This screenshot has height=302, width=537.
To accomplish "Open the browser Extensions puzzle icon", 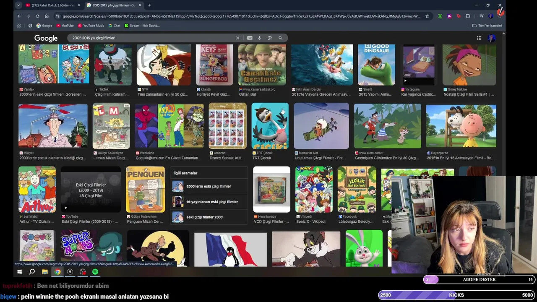I will [x=468, y=16].
